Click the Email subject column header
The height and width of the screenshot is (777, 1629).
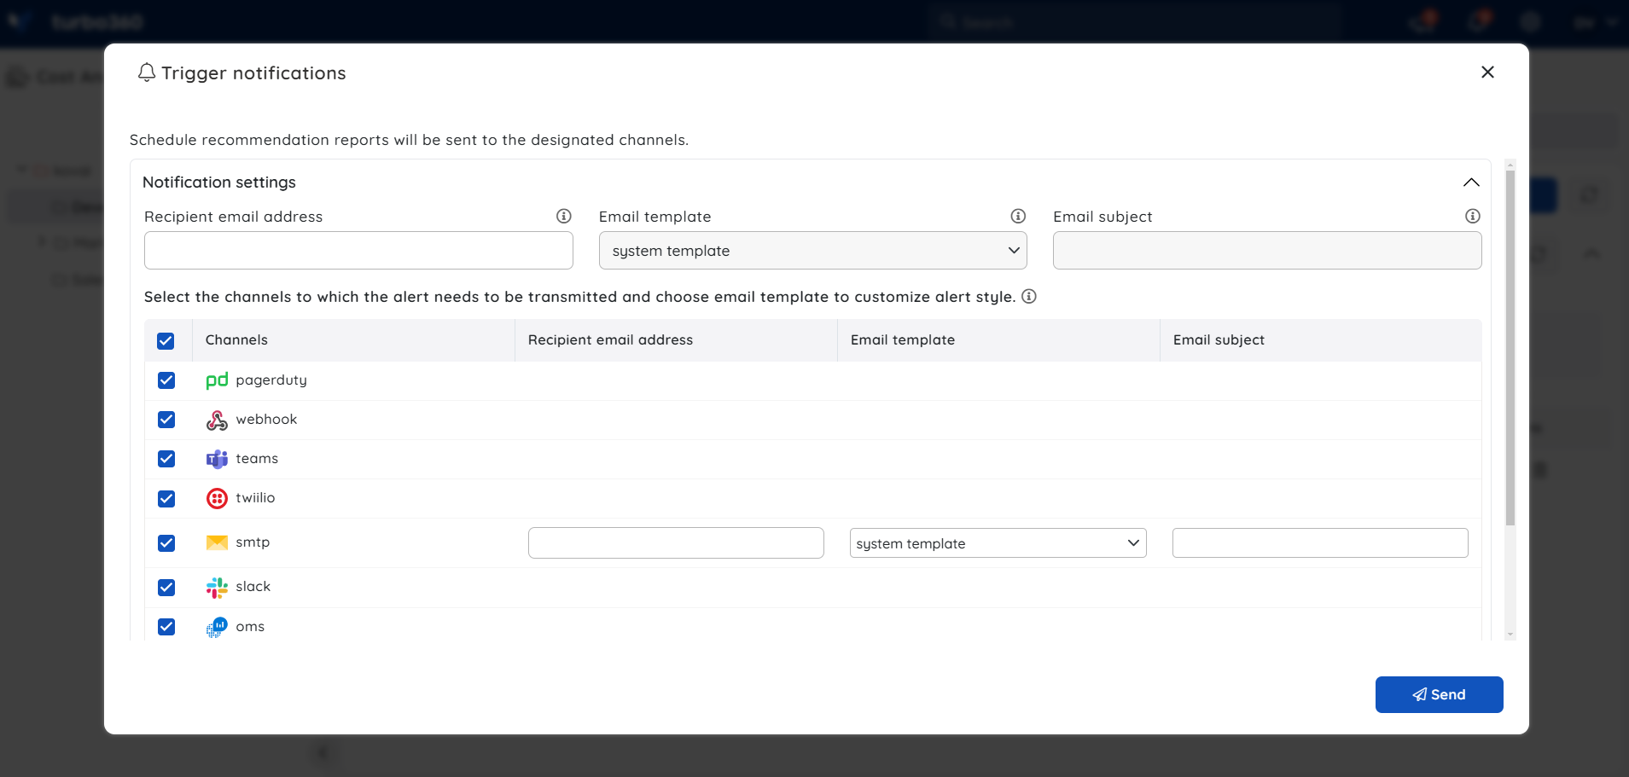coord(1219,339)
